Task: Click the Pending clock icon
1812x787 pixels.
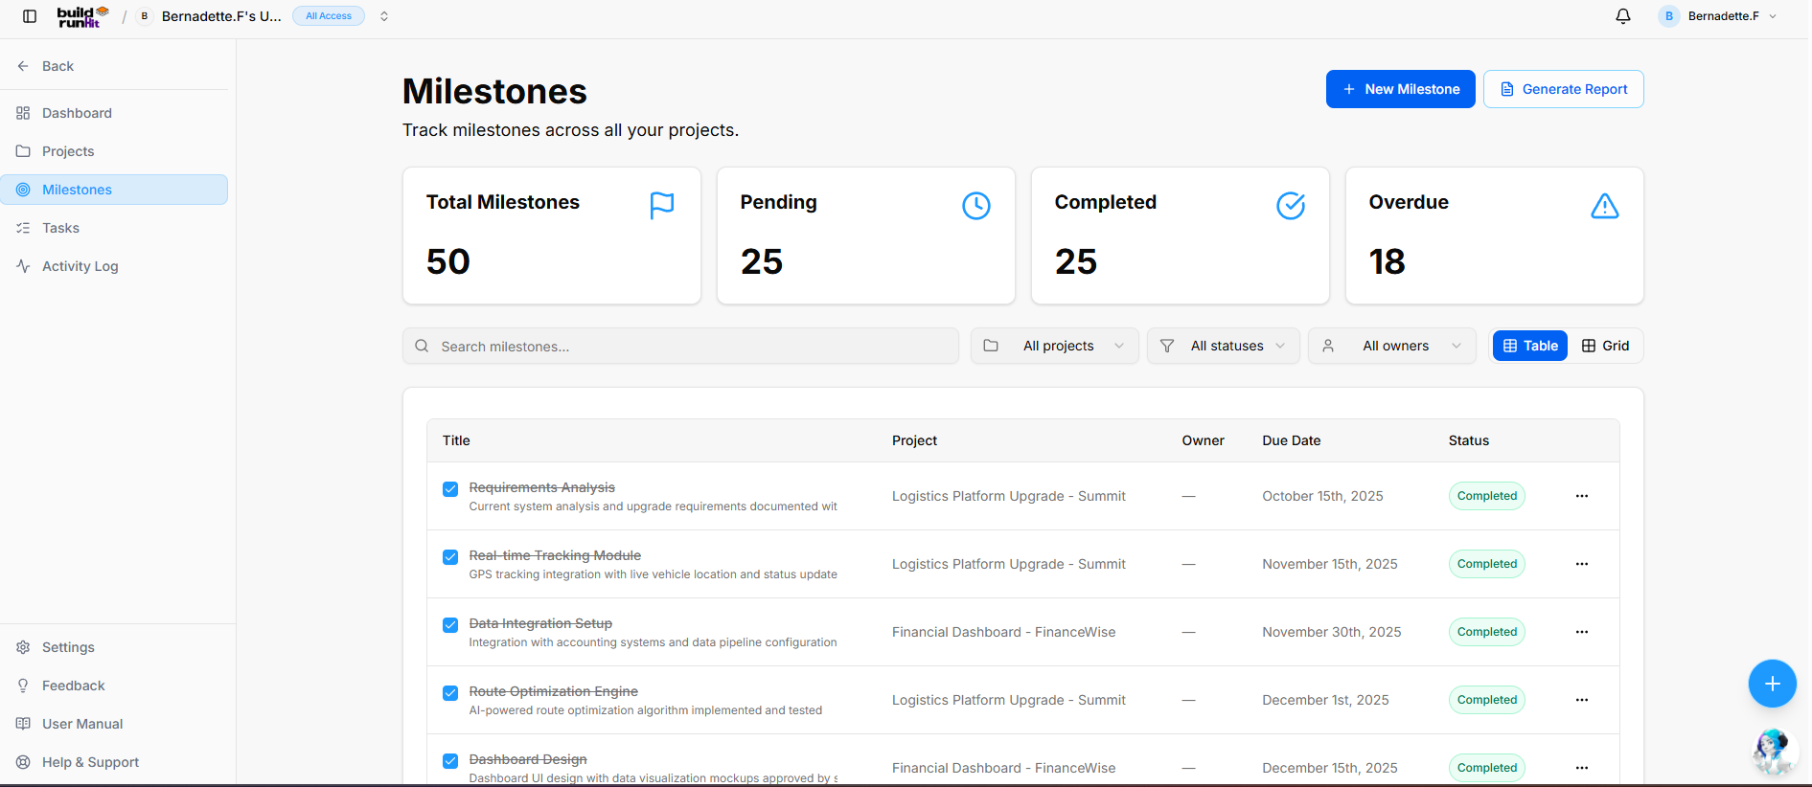Action: (976, 206)
